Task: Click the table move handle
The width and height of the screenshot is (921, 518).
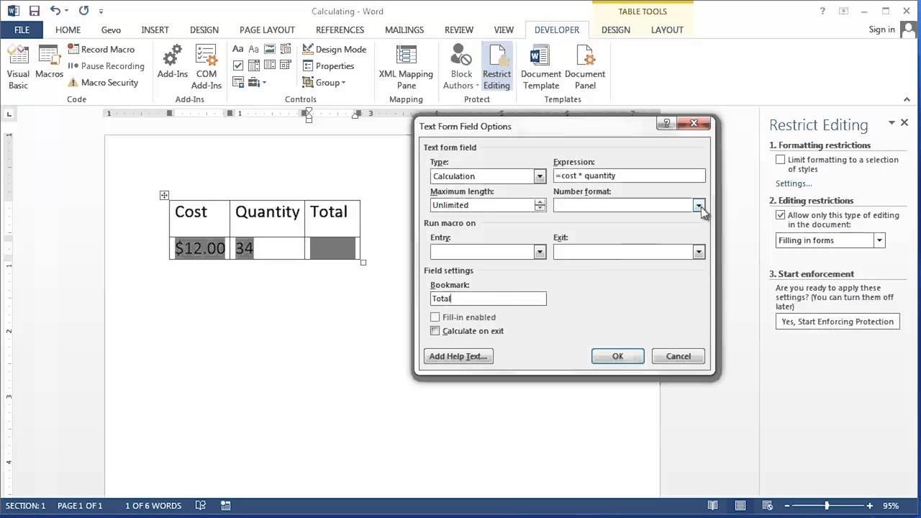Action: [x=164, y=195]
